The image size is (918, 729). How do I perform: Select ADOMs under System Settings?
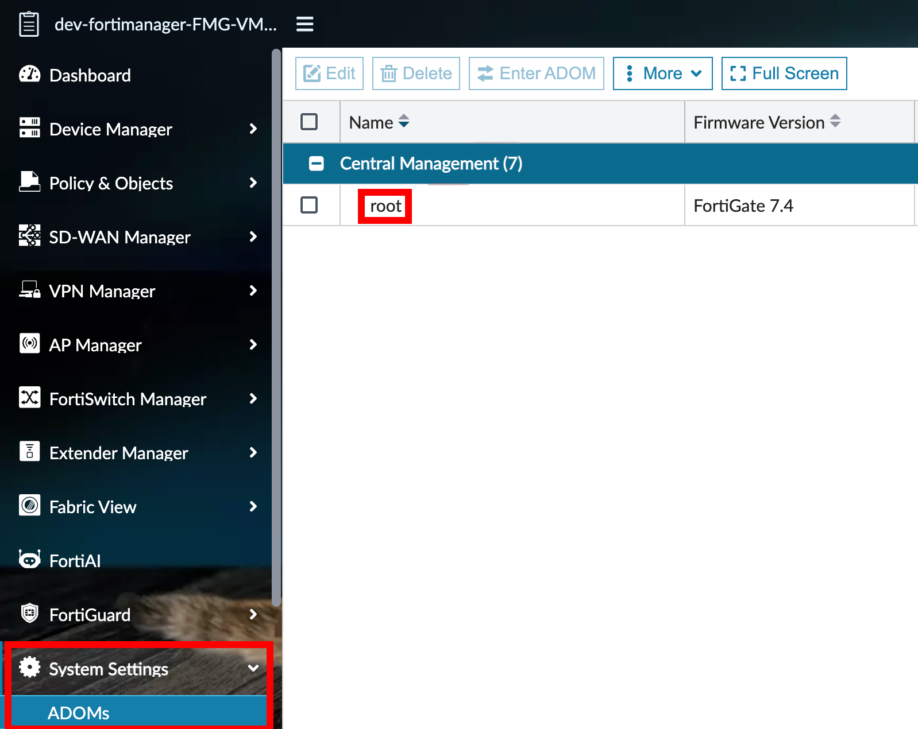click(79, 713)
